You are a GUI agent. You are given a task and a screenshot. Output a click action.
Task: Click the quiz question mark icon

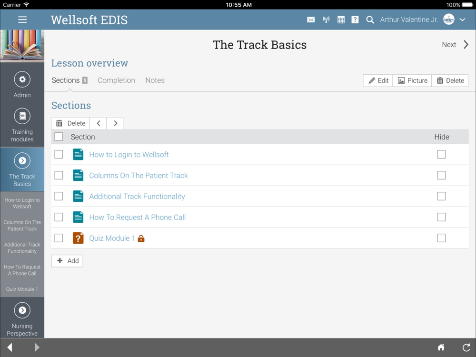tap(78, 238)
